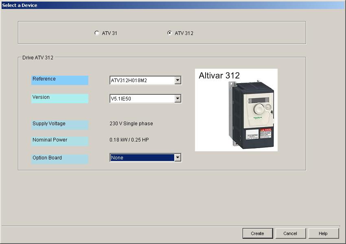Click the Nominal Power label
The height and width of the screenshot is (244, 346).
coord(60,141)
